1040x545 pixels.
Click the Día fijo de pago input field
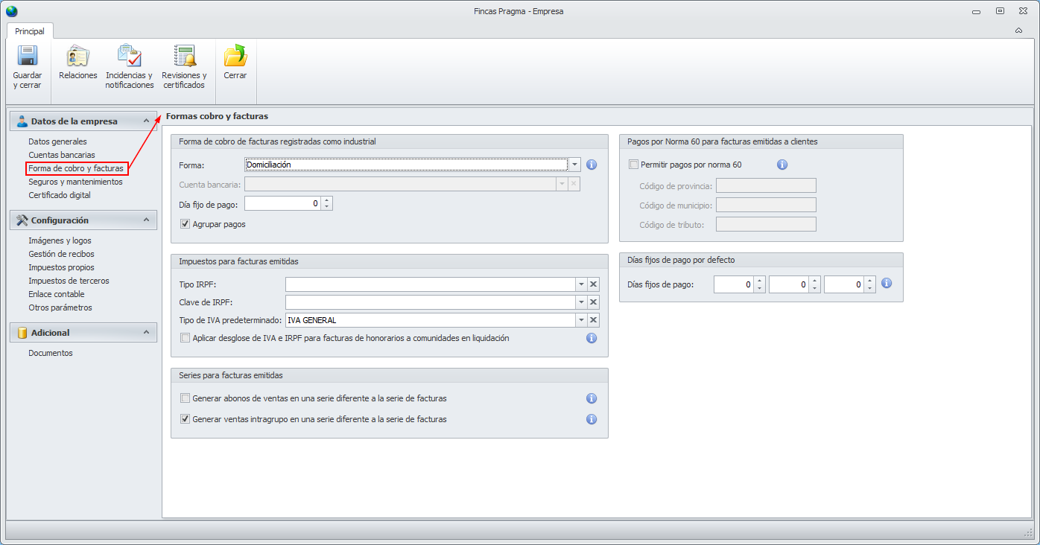click(283, 203)
